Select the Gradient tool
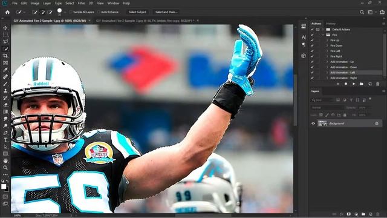Image resolution: width=387 pixels, height=218 pixels. pos(5,111)
